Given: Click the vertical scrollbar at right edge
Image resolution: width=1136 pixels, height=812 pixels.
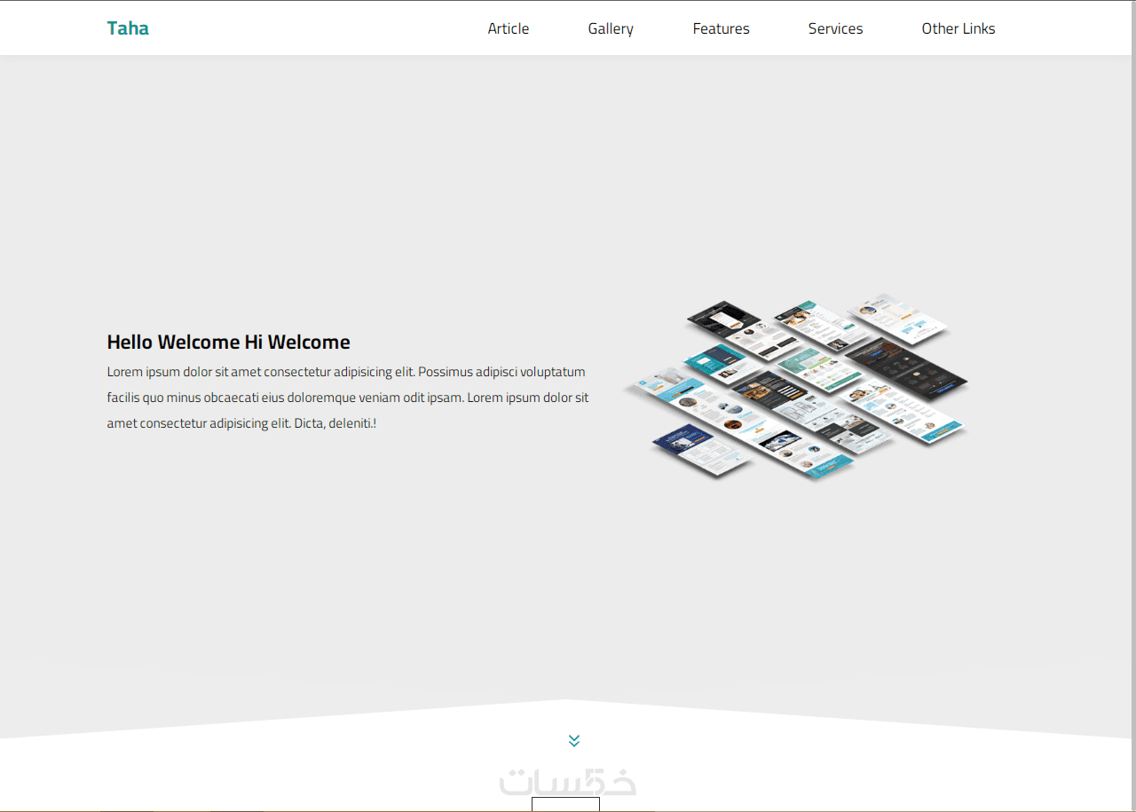Looking at the screenshot, I should (x=1132, y=406).
